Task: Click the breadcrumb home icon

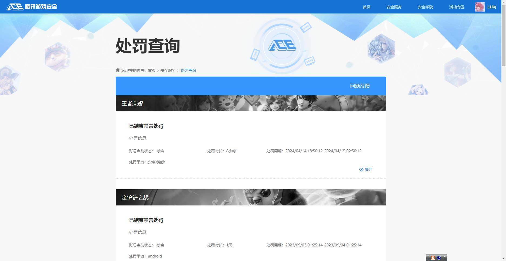Action: pos(118,70)
